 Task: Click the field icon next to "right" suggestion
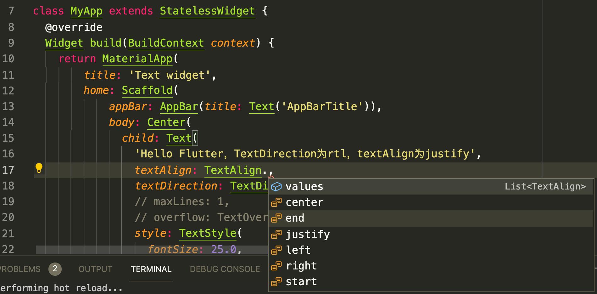(276, 265)
